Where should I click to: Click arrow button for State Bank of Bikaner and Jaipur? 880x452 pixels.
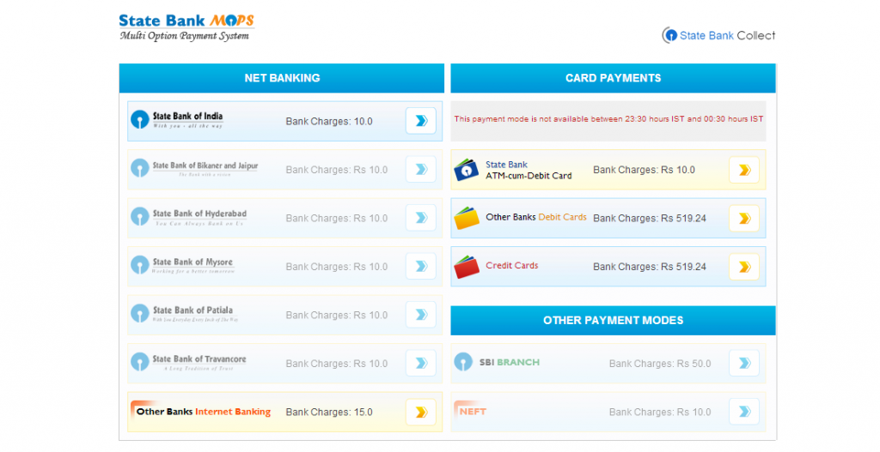pos(421,169)
